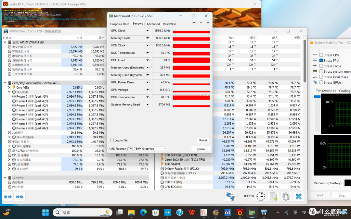Open the weather widget showing 24°
This screenshot has height=219, width=351.
[7, 212]
